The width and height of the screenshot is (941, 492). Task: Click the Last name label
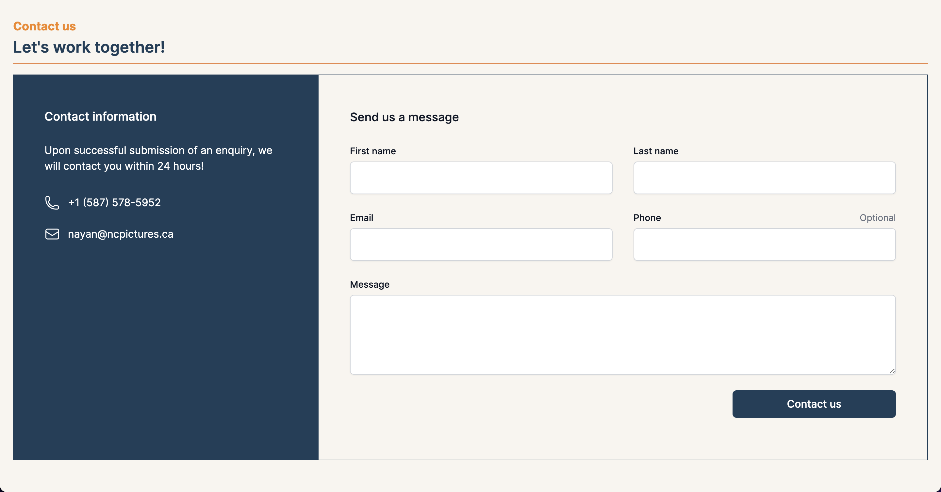(656, 151)
